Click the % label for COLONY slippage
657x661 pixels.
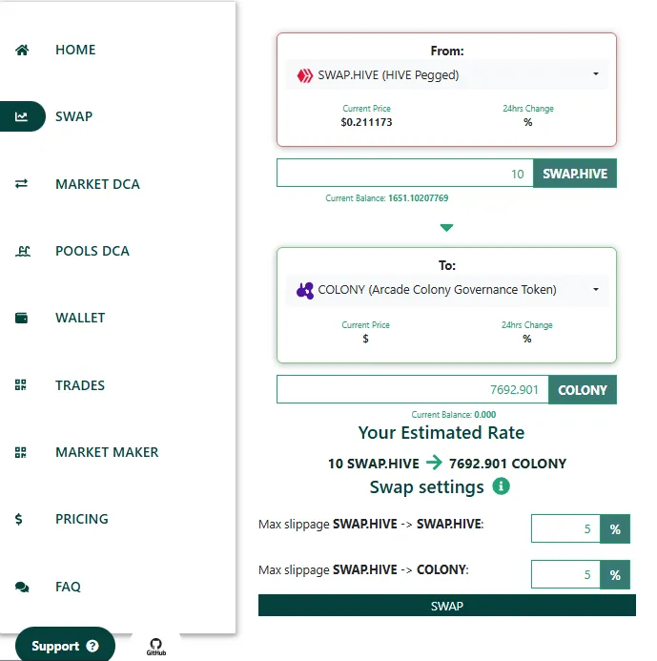[x=615, y=574]
